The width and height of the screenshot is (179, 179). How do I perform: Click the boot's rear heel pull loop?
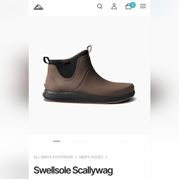click(46, 60)
